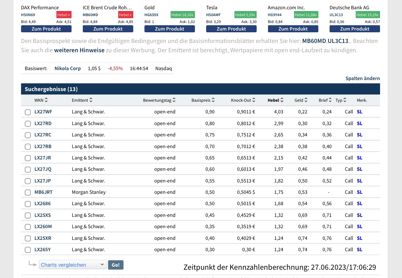Viewport: 402px width, 278px height.
Task: Click SL link for LX25XR
Action: [x=359, y=238]
